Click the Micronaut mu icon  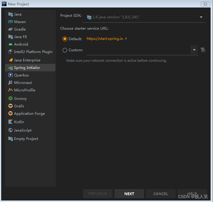coord(10,82)
